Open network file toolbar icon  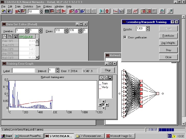tap(4, 11)
